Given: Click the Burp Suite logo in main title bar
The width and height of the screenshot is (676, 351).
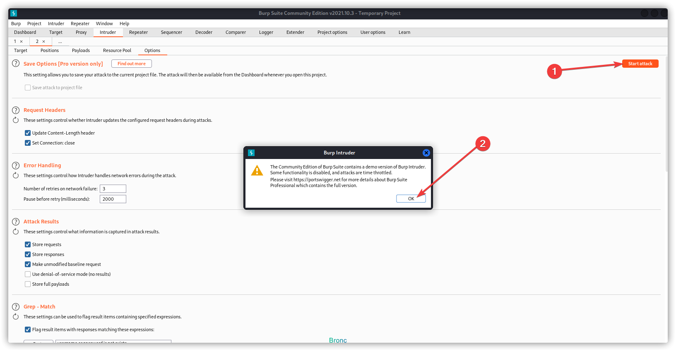Looking at the screenshot, I should click(x=14, y=13).
